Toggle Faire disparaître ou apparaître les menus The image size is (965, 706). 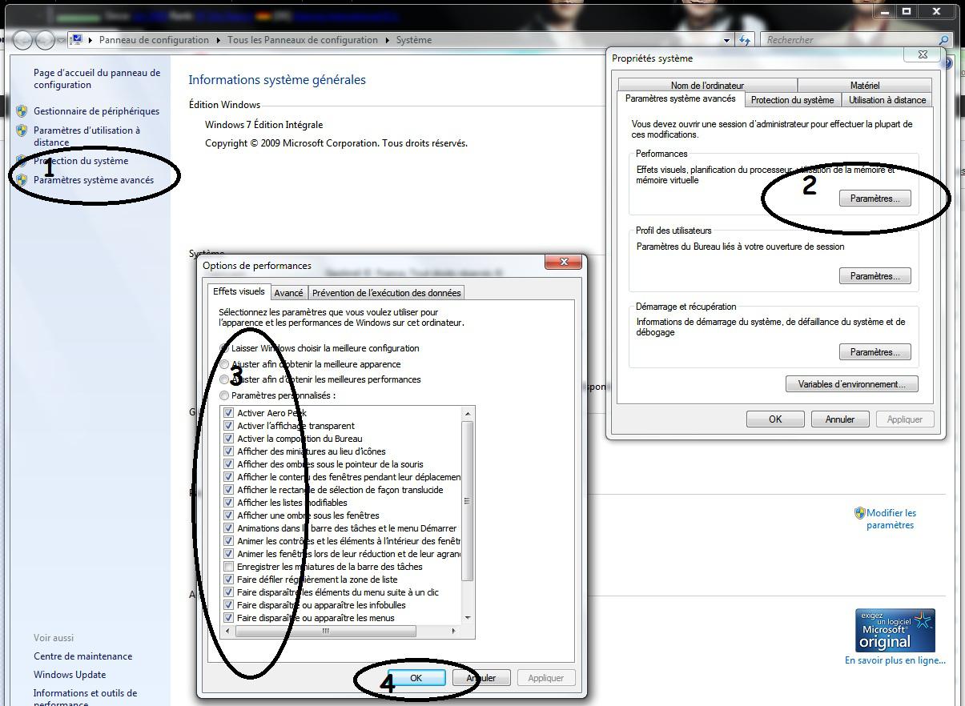tap(228, 618)
